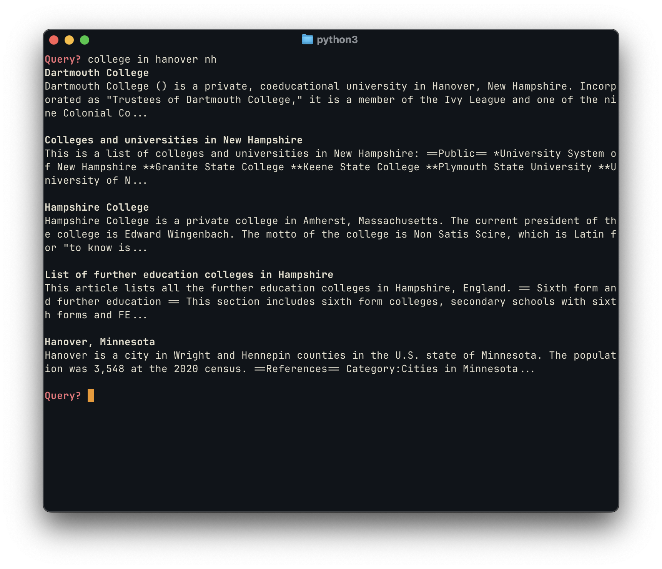662x569 pixels.
Task: Click the '"Trustees of Dartmouth College,"' quoted text
Action: pyautogui.click(x=204, y=100)
